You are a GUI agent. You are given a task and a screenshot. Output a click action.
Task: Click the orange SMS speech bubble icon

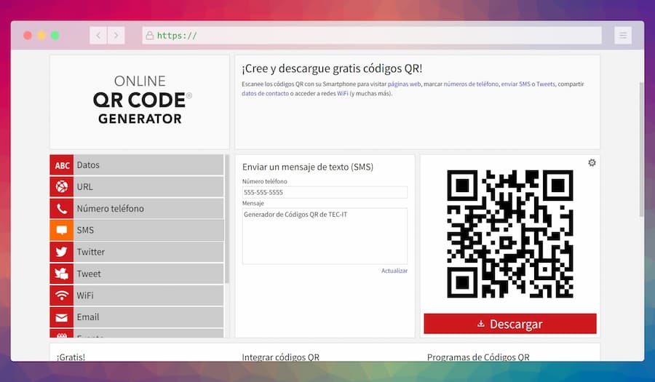pos(62,230)
